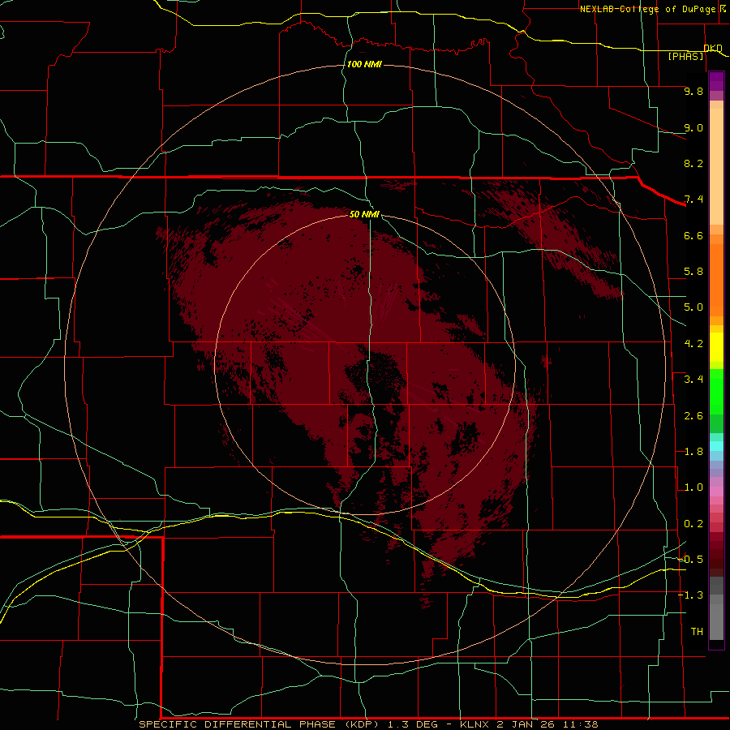Click the 5.8 value on the scale

pyautogui.click(x=693, y=272)
